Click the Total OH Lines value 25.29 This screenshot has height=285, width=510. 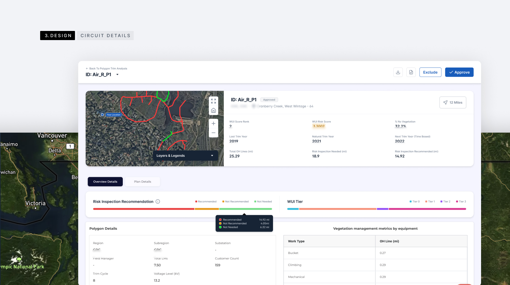234,156
